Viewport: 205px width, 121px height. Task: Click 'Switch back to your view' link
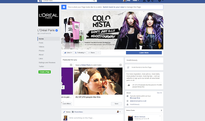click(113, 7)
